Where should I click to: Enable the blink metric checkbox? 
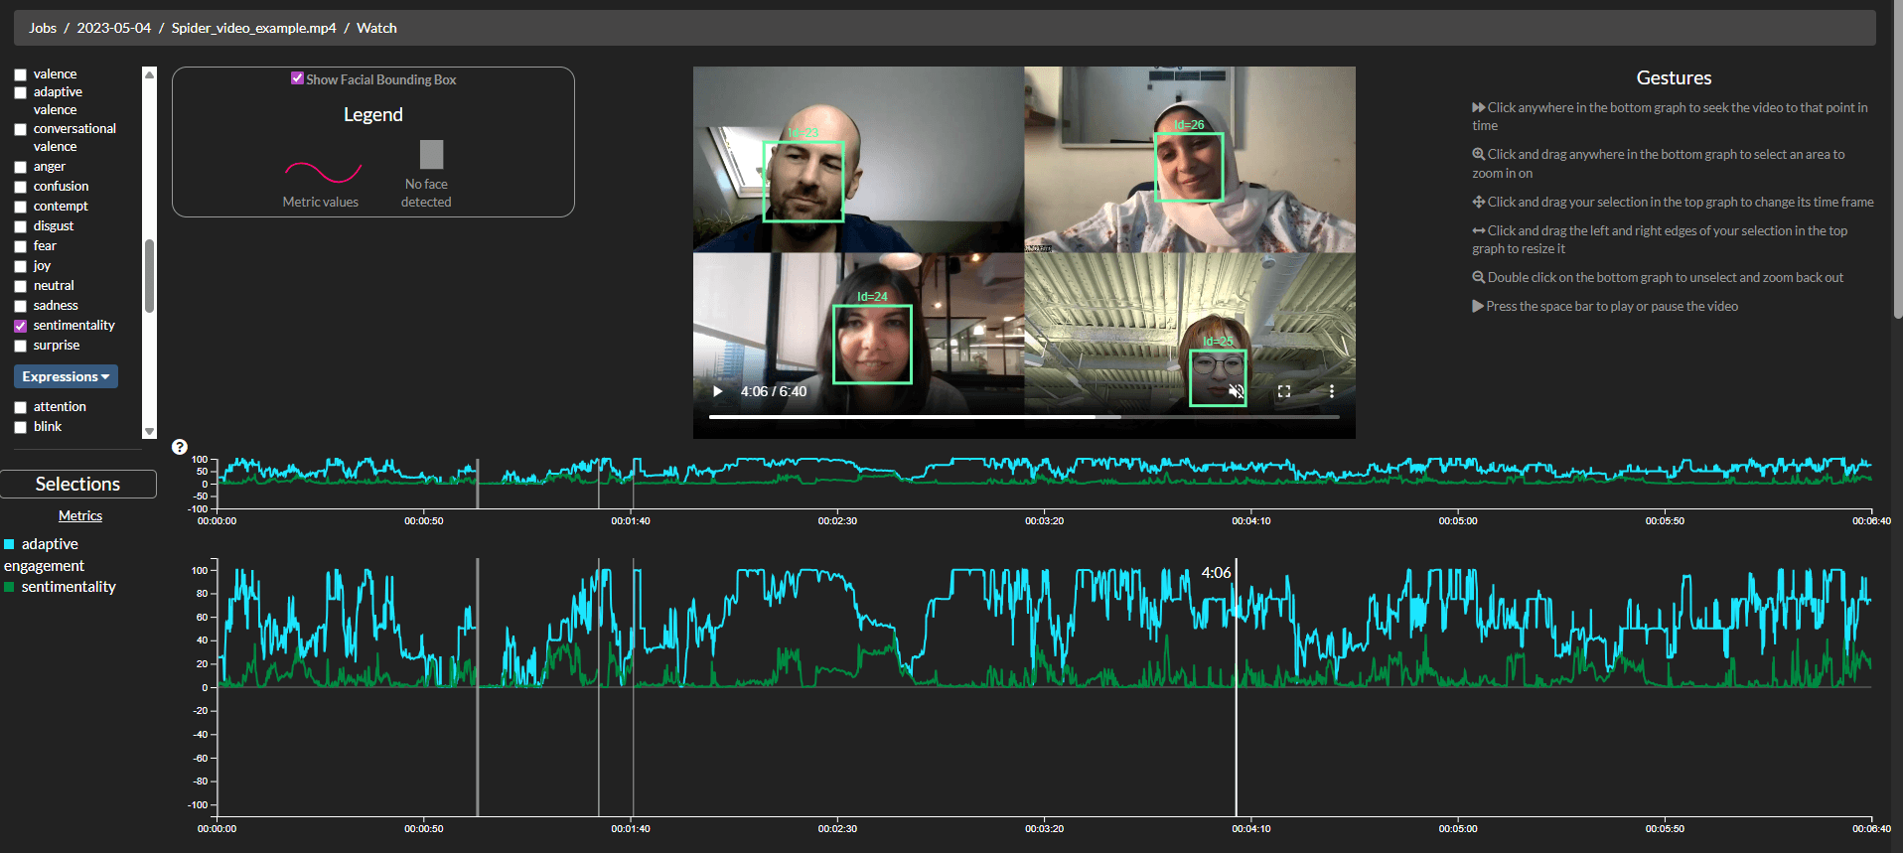(20, 427)
